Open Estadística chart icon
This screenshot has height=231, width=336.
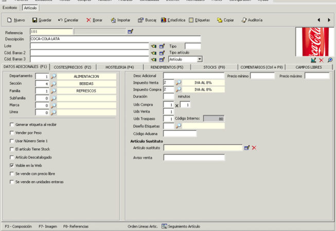(164, 20)
